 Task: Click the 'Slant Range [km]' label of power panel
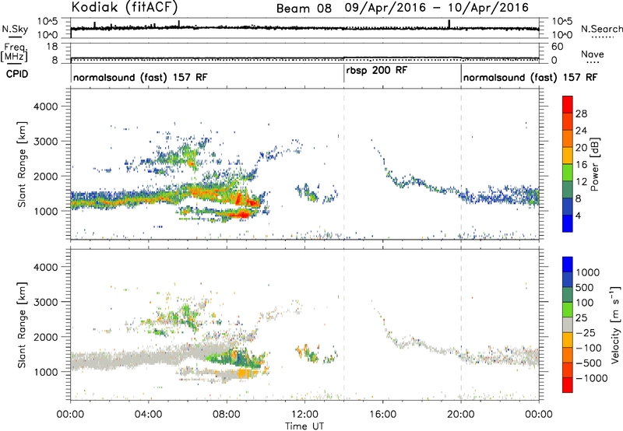[22, 164]
